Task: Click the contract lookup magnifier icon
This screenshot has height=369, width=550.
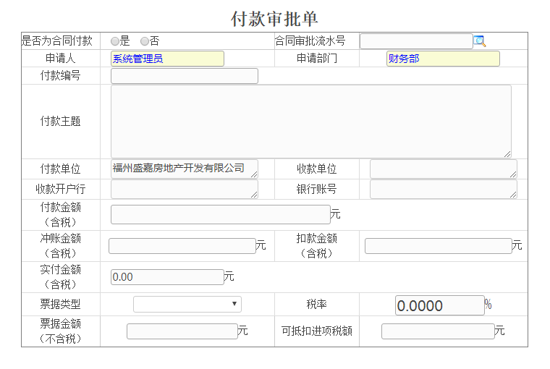Action: click(x=480, y=41)
